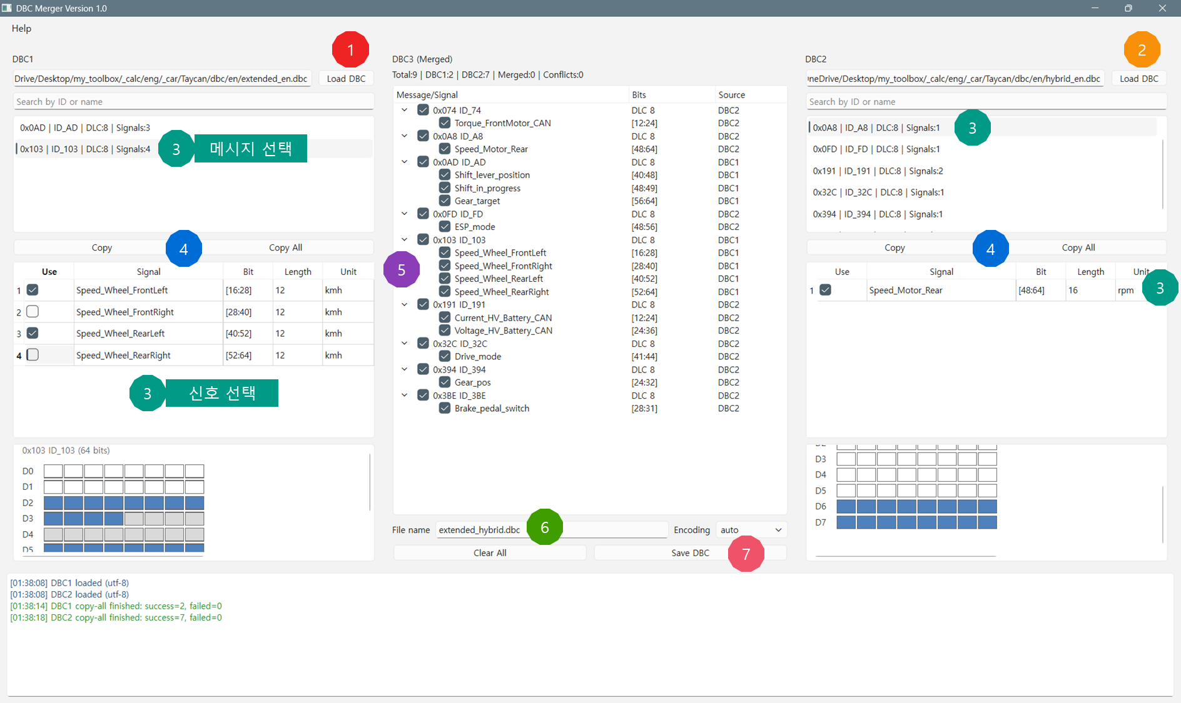Select 0x0AD ID_AD message in DBC1 list
The height and width of the screenshot is (703, 1181).
[x=194, y=127]
